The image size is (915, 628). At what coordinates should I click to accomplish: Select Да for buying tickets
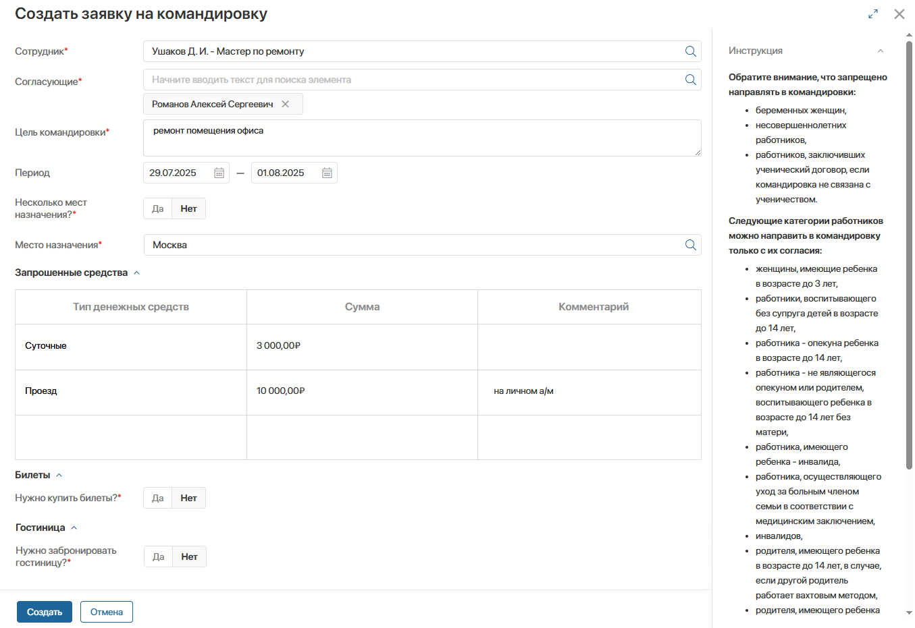tap(158, 498)
